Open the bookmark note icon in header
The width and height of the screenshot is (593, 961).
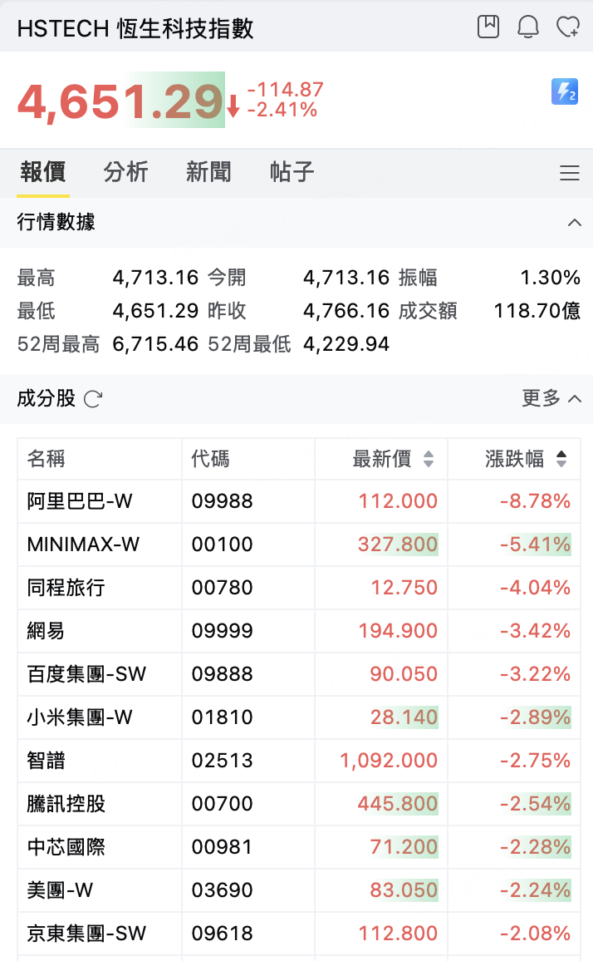pos(488,27)
